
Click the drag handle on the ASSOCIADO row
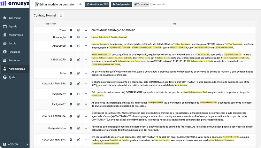point(86,46)
